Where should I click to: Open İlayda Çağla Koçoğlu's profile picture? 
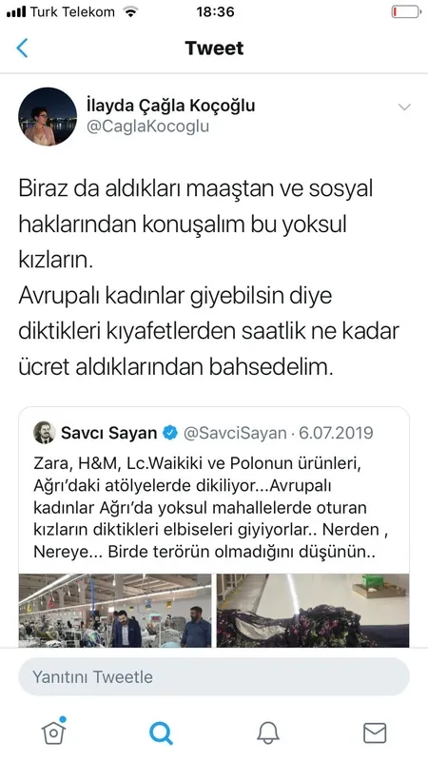[x=48, y=116]
